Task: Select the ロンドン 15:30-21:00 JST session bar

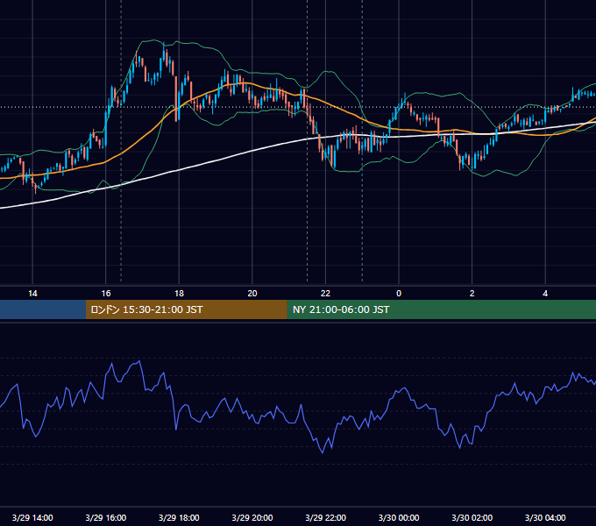Action: [186, 309]
